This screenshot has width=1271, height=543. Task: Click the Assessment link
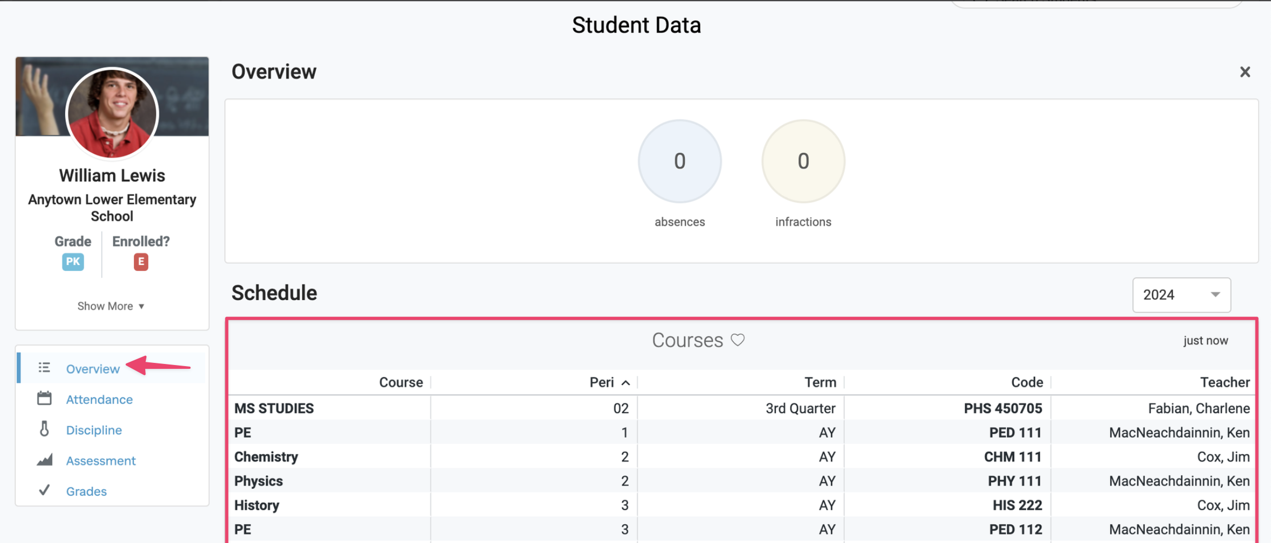click(101, 460)
